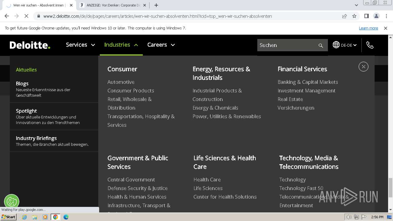The width and height of the screenshot is (393, 221).
Task: Select the Aktuelles section
Action: [x=26, y=70]
